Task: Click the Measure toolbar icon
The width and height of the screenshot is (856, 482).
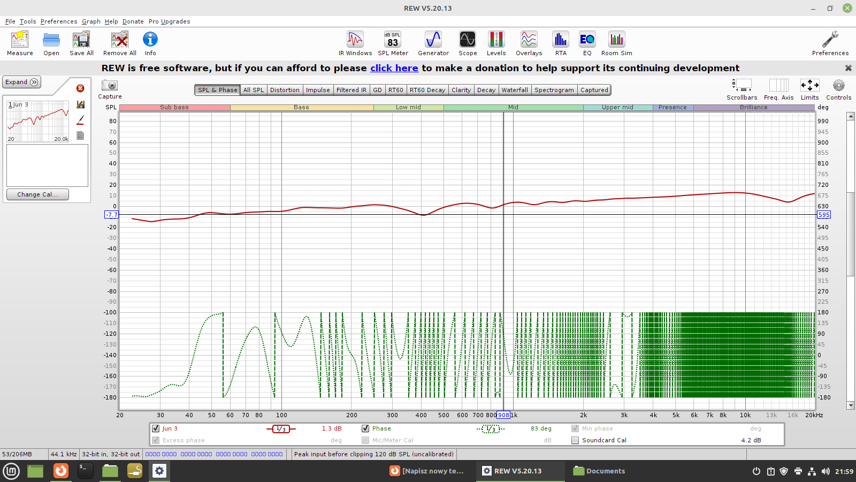Action: pos(20,43)
